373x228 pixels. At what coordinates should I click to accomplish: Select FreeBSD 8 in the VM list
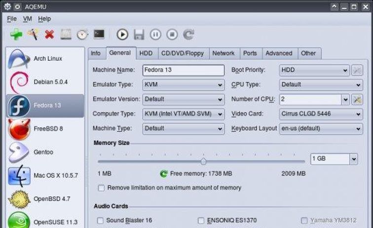tap(45, 129)
